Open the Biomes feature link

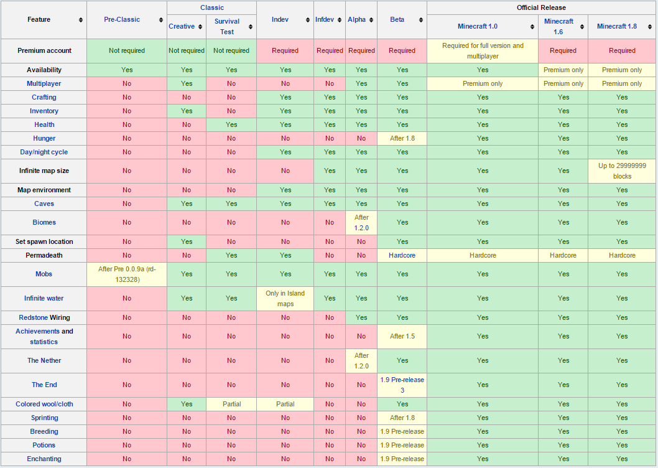click(44, 223)
